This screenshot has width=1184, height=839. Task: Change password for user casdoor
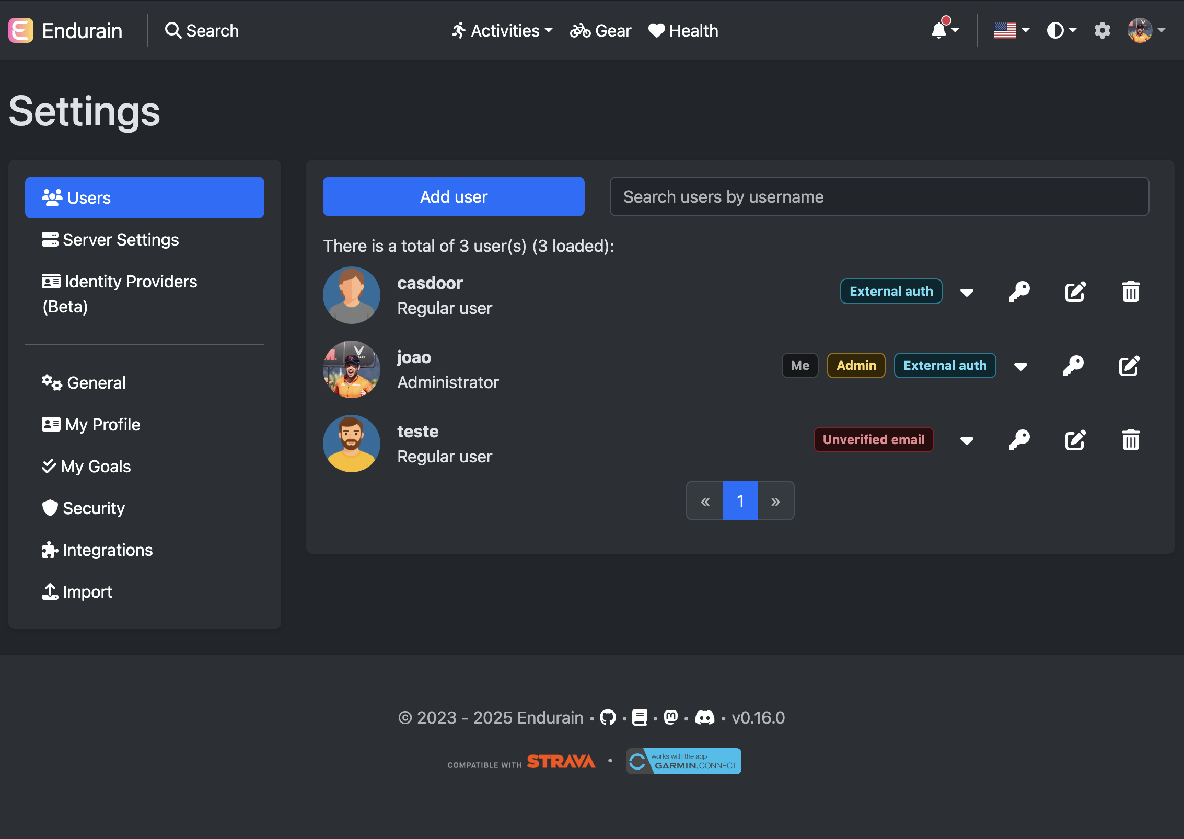coord(1019,292)
